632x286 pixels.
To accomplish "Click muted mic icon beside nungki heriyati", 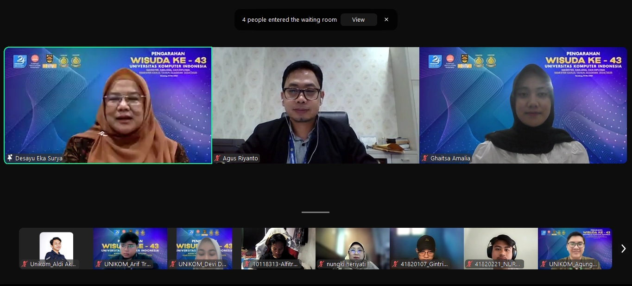I will coord(321,264).
